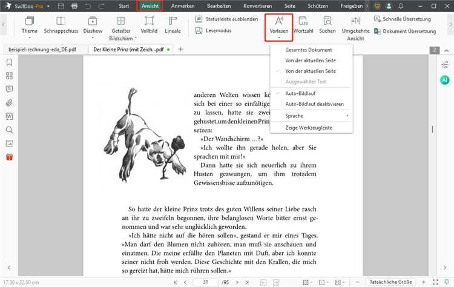
Task: Open the notifications bell
Action: point(401,6)
